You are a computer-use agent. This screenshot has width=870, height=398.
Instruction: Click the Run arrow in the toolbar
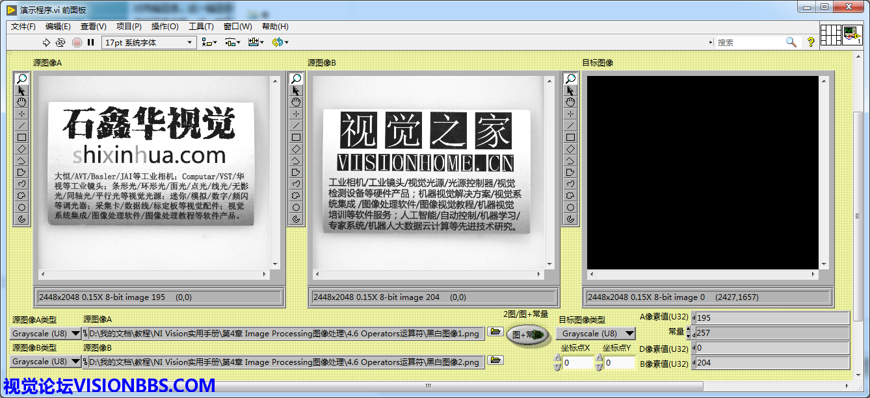point(46,42)
